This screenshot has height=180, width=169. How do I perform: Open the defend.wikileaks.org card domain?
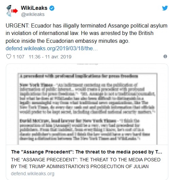33,174
